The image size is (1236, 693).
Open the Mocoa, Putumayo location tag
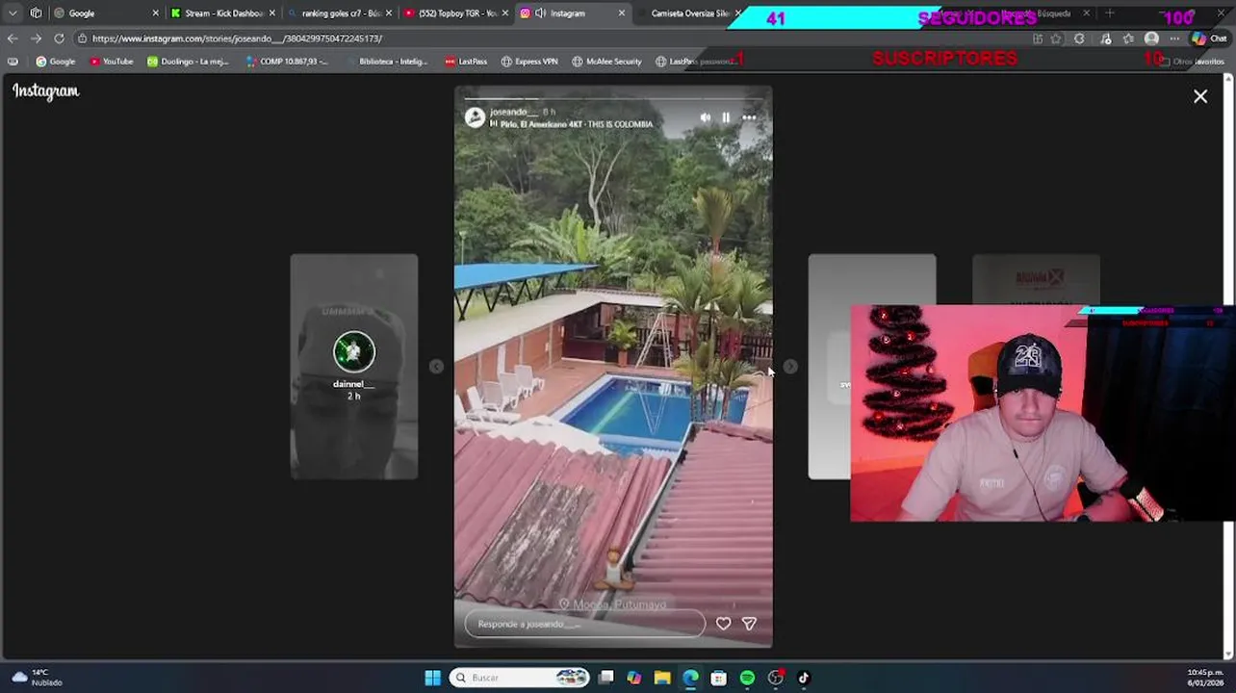(613, 604)
